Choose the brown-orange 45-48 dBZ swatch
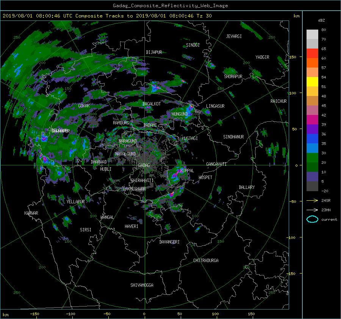The width and height of the screenshot is (341, 319). [312, 101]
